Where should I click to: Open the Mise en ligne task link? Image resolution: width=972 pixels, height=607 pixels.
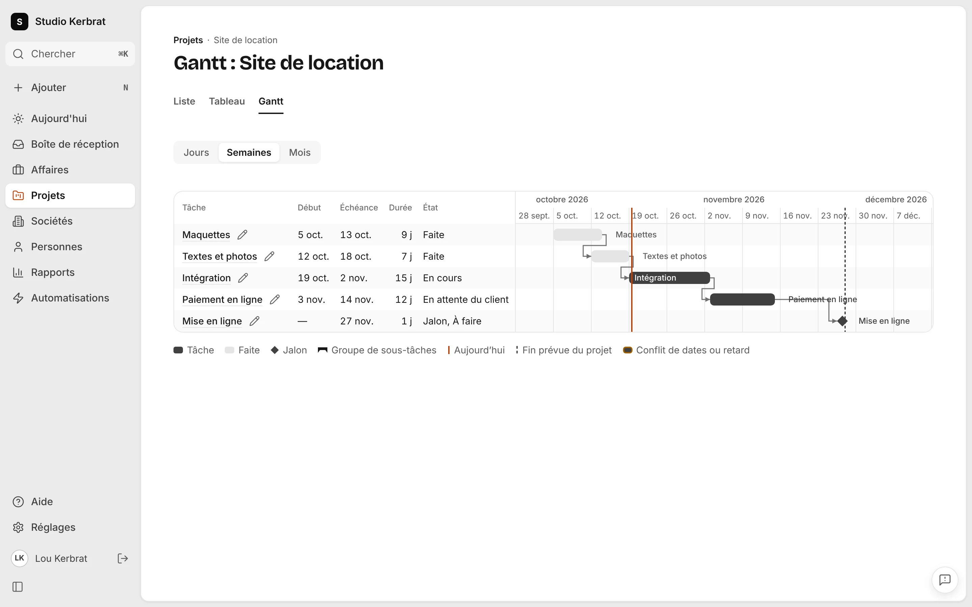[212, 321]
